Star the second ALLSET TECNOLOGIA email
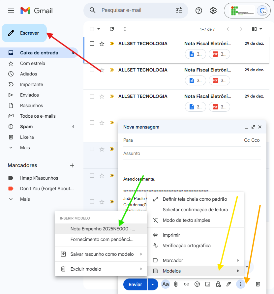Viewport: 274px width, 294px height. 102,70
